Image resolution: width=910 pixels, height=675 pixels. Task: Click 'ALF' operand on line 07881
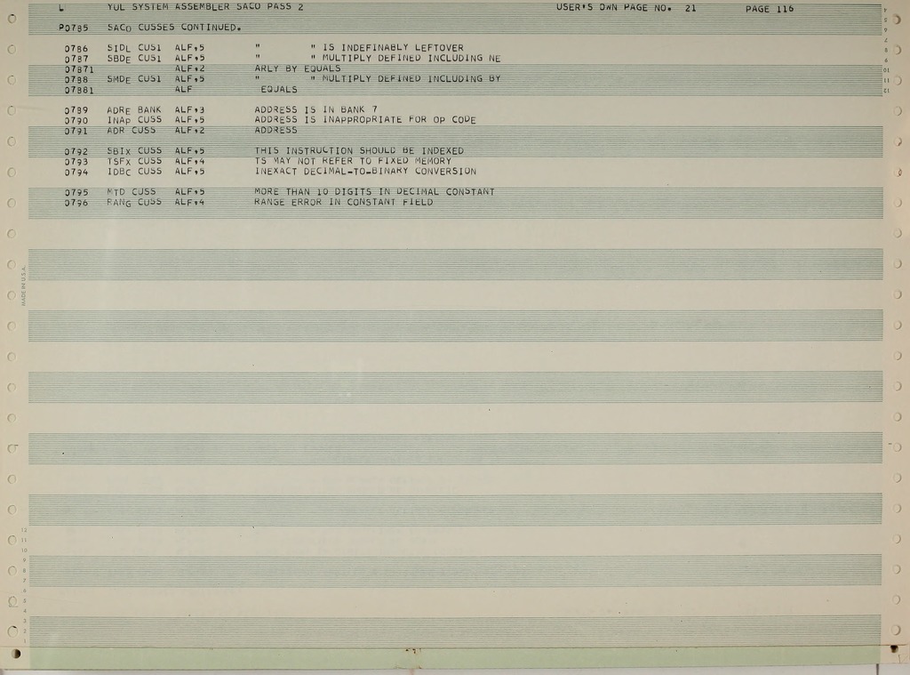tap(183, 90)
